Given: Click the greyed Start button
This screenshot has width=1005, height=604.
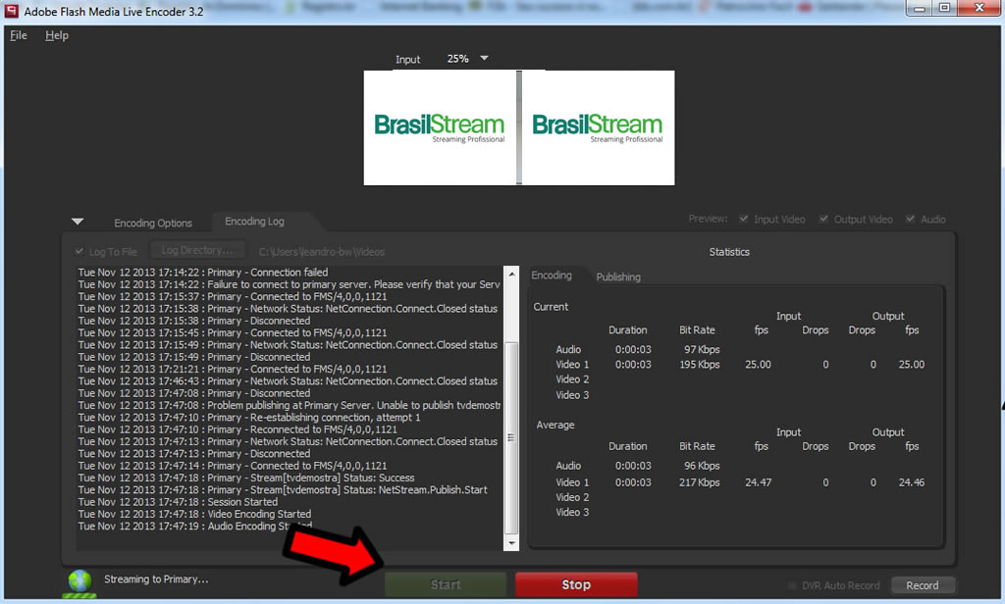Looking at the screenshot, I should point(446,584).
